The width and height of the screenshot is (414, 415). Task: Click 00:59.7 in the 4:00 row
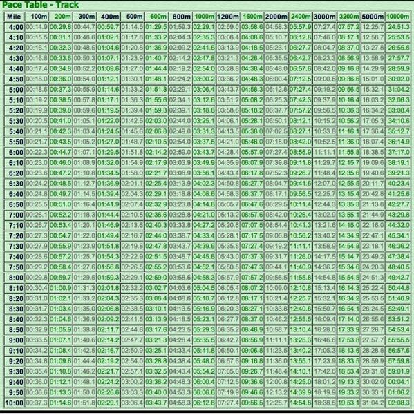pyautogui.click(x=109, y=27)
